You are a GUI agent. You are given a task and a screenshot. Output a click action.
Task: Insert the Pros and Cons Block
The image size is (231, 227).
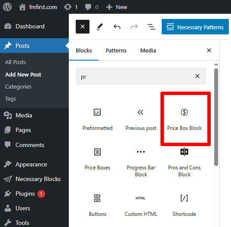[x=184, y=162]
